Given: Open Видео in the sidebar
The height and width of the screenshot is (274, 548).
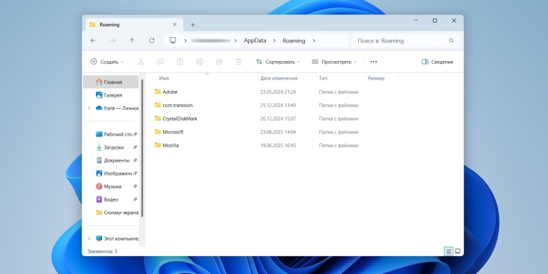Looking at the screenshot, I should click(x=107, y=199).
